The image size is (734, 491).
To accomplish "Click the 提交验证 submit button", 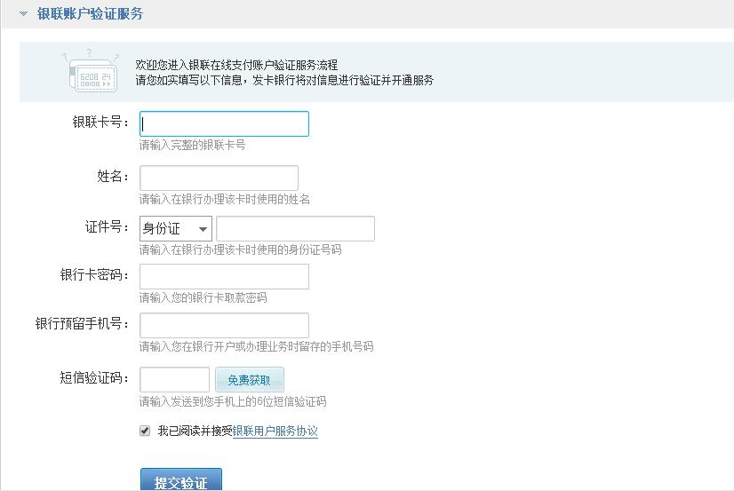I will coord(181,479).
